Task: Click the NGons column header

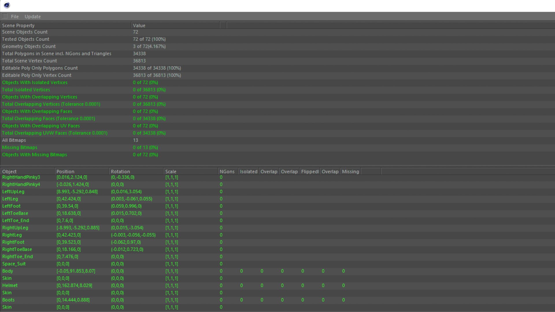Action: click(228, 171)
